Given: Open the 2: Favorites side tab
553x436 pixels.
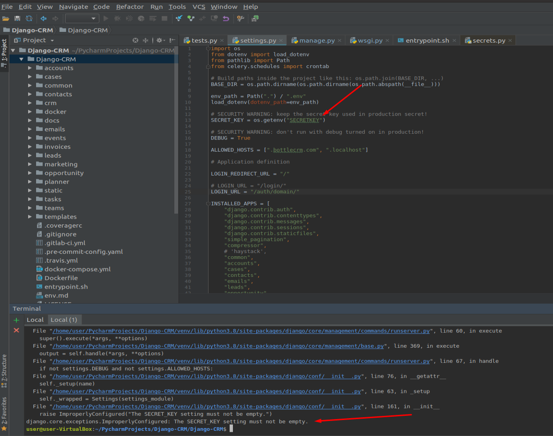Looking at the screenshot, I should (4, 413).
